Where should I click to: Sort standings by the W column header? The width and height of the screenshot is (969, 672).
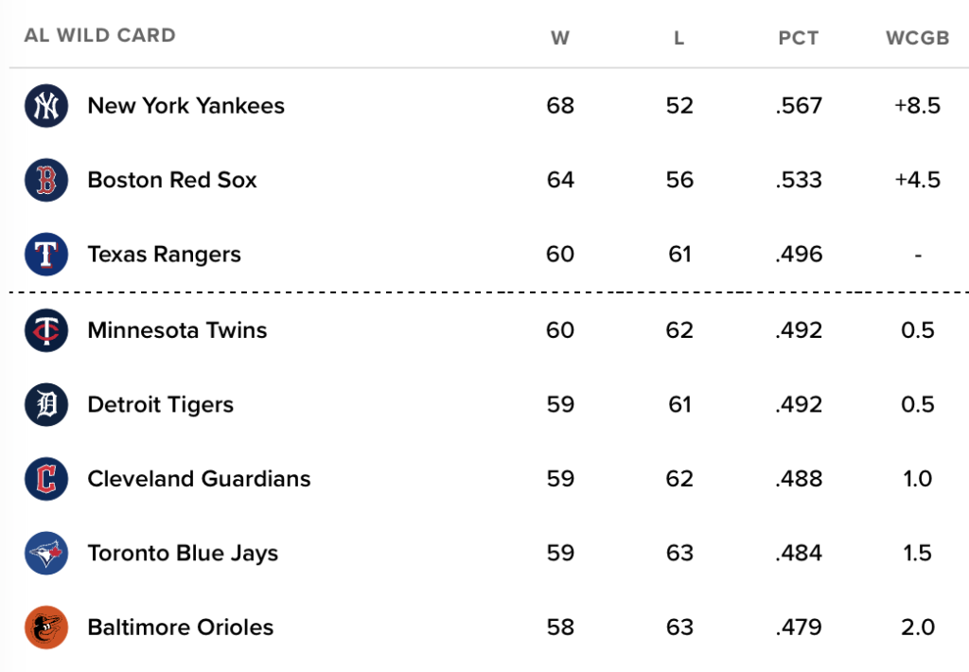pyautogui.click(x=560, y=38)
